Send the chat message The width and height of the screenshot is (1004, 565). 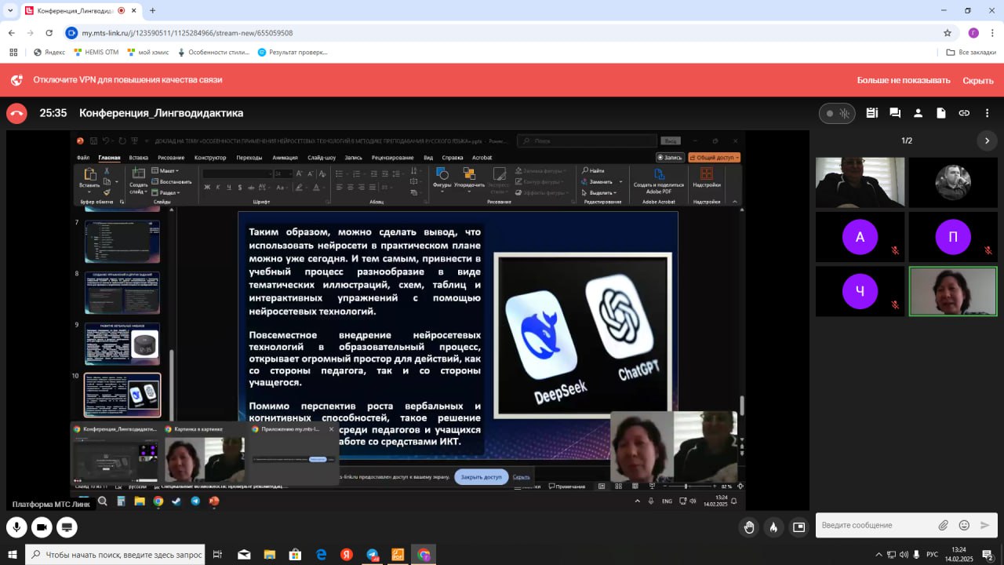(985, 525)
